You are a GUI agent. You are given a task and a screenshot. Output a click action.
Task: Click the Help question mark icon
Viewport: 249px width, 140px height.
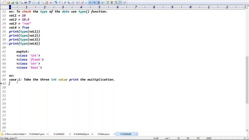[124, 3]
